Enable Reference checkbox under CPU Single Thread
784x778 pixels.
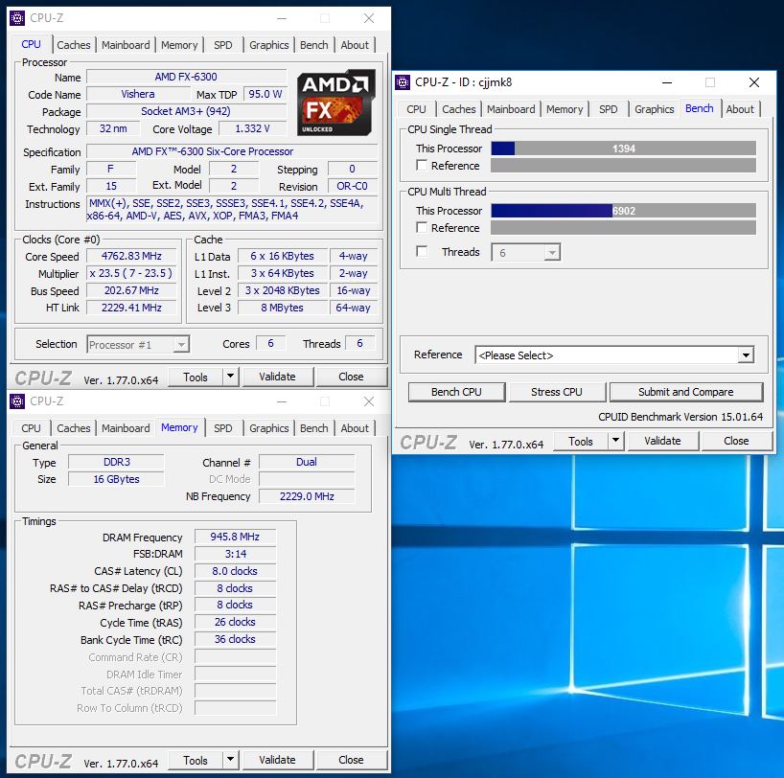pyautogui.click(x=422, y=165)
